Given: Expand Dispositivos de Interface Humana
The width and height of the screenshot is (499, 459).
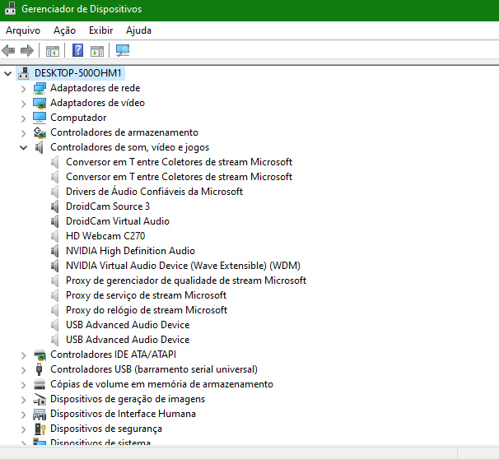Looking at the screenshot, I should [x=24, y=415].
